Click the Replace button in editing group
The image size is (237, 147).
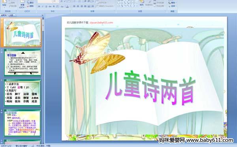point(173,3)
